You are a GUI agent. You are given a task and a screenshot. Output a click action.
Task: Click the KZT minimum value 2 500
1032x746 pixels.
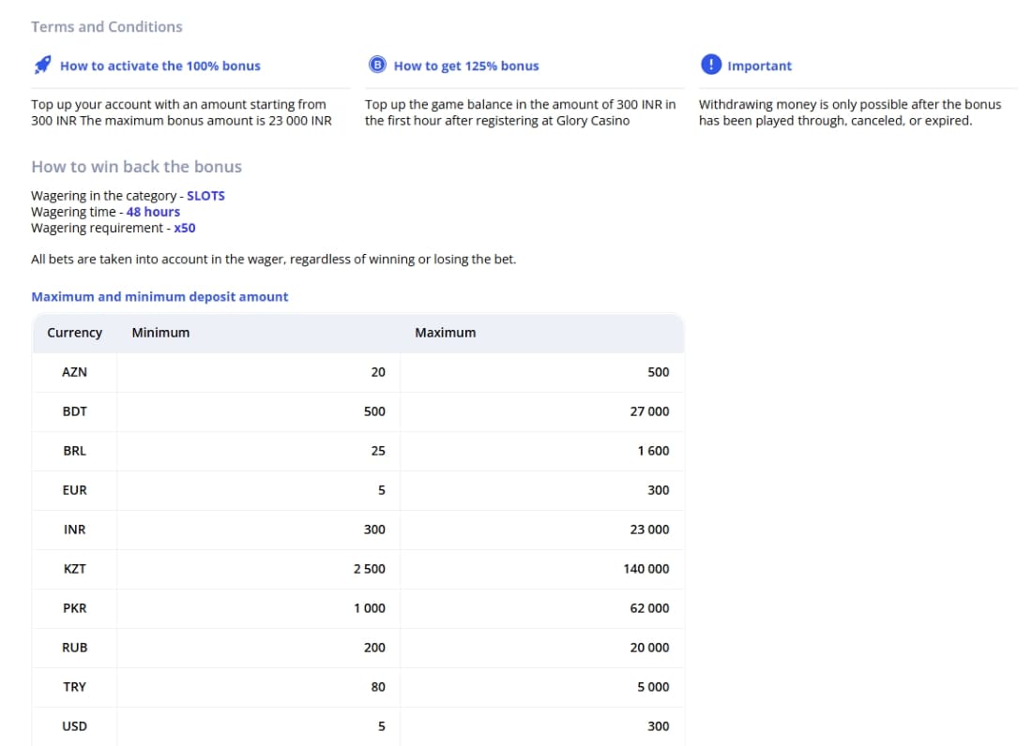click(370, 569)
